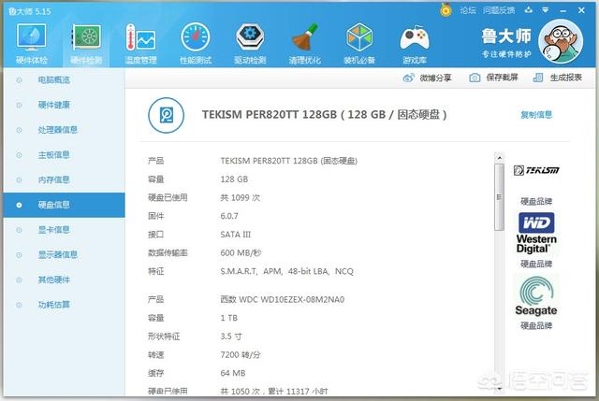Click the hard disk icon beside TEKISM title
Viewport: 599px width, 401px height.
point(167,115)
